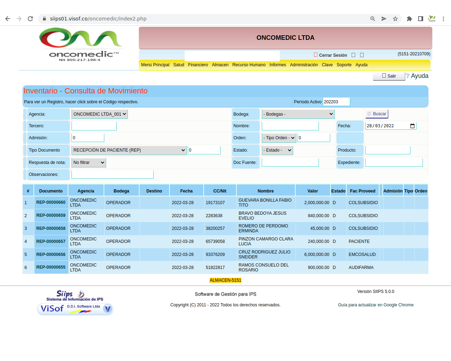Open the Financiero menu
Screen dimensions: 451x361
pyautogui.click(x=198, y=65)
